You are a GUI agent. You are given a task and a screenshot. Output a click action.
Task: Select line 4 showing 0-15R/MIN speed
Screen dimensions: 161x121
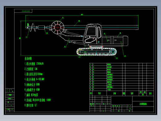click(x=34, y=79)
